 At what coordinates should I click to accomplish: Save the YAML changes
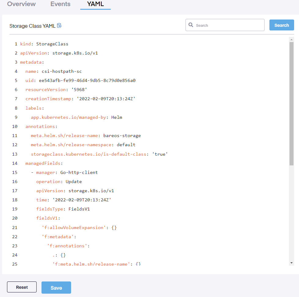click(x=56, y=288)
